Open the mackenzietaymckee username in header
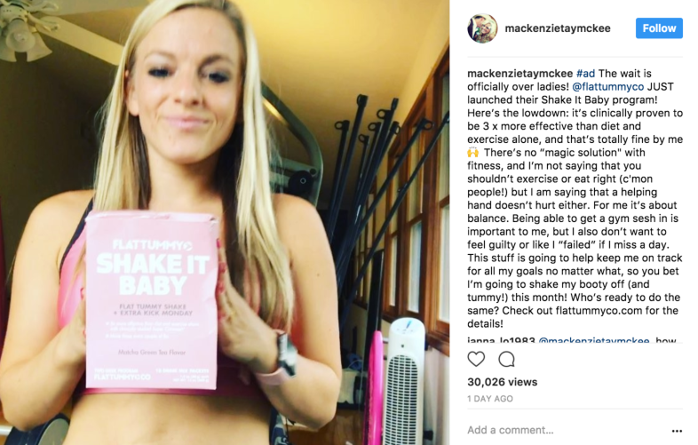Screen dimensions: 698x445 (558, 28)
